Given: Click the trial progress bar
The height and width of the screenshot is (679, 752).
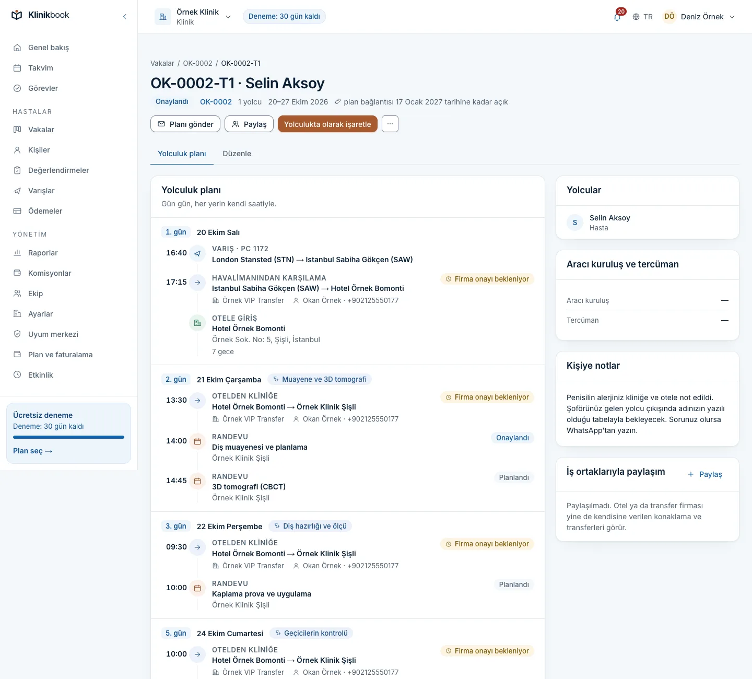Looking at the screenshot, I should [x=68, y=437].
